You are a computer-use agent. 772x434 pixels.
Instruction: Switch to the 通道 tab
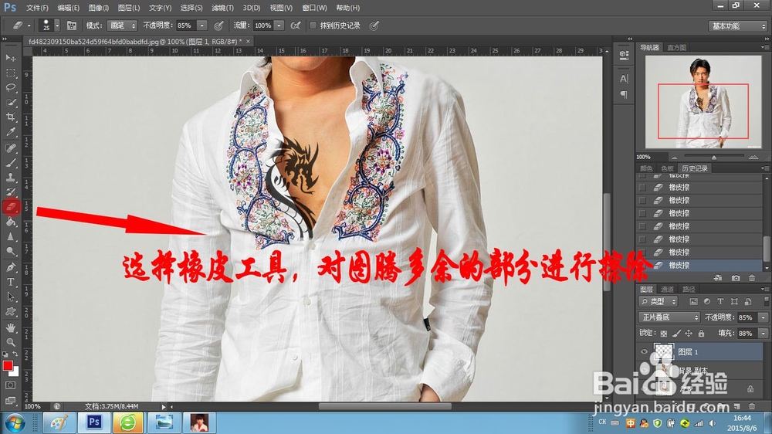(x=667, y=289)
